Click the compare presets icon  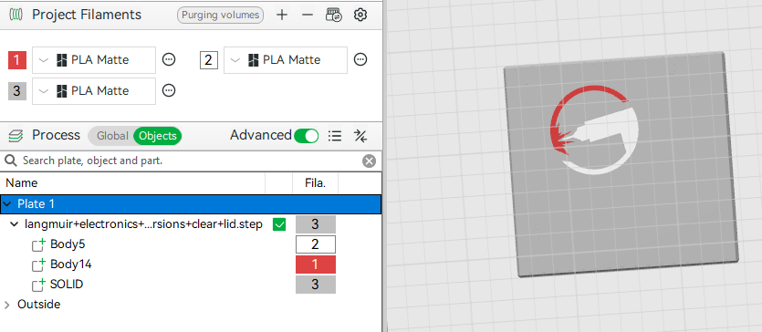point(360,136)
